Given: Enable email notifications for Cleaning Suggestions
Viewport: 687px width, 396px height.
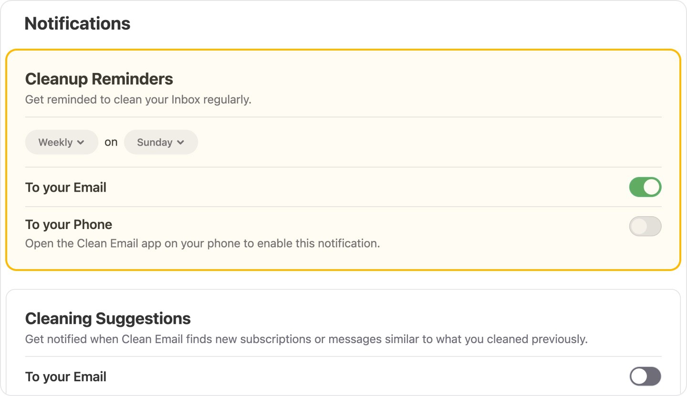Looking at the screenshot, I should pos(645,376).
